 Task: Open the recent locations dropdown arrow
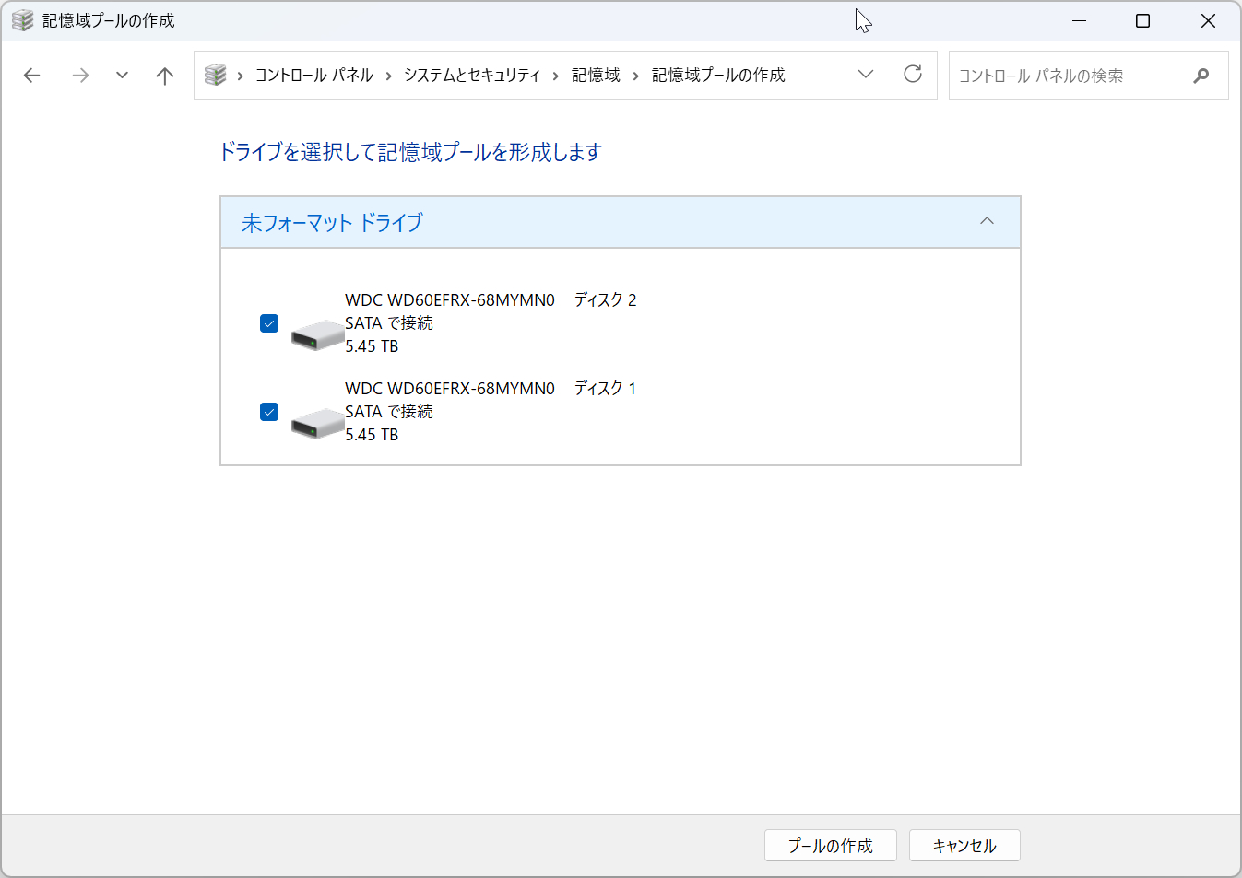coord(122,76)
